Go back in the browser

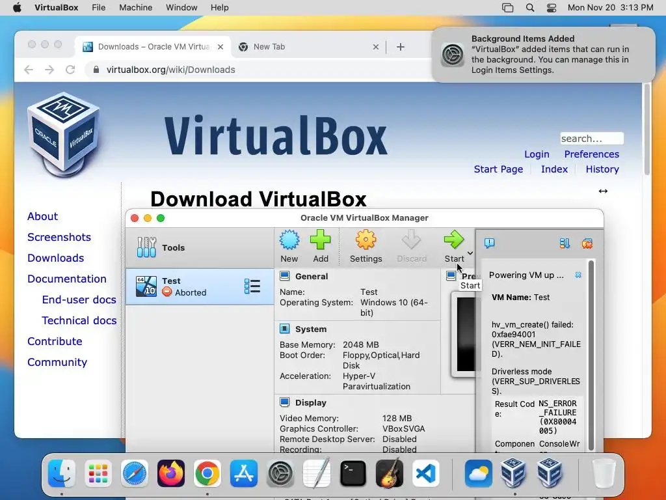pos(29,70)
